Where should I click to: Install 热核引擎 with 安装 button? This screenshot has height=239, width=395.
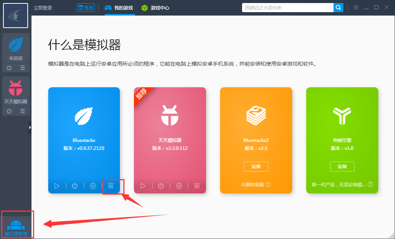click(342, 167)
